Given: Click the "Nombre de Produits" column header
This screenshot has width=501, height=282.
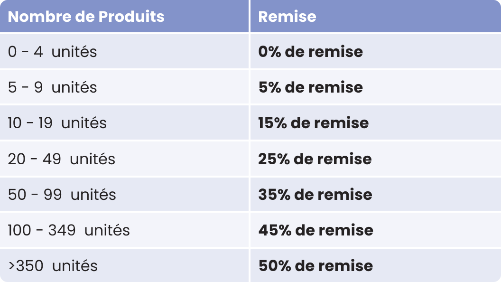Looking at the screenshot, I should pyautogui.click(x=86, y=17).
